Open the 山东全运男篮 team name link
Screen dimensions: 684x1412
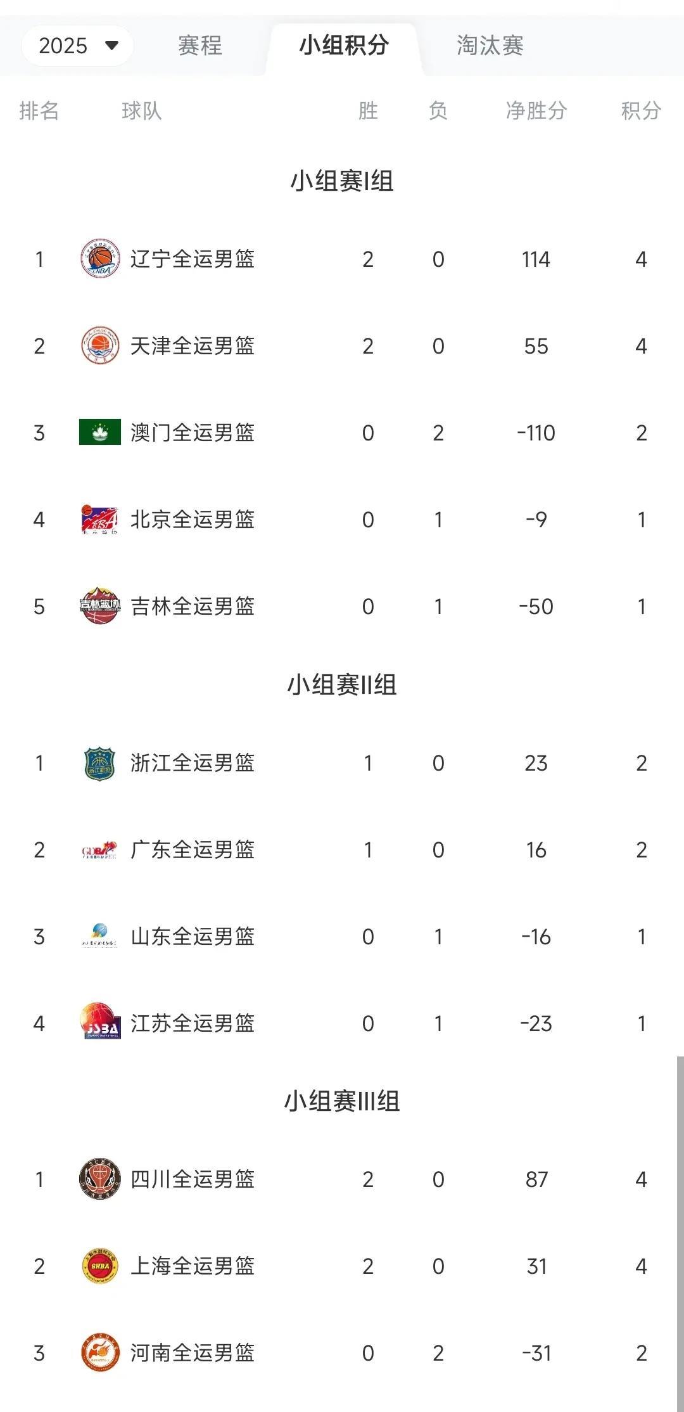[x=193, y=937]
